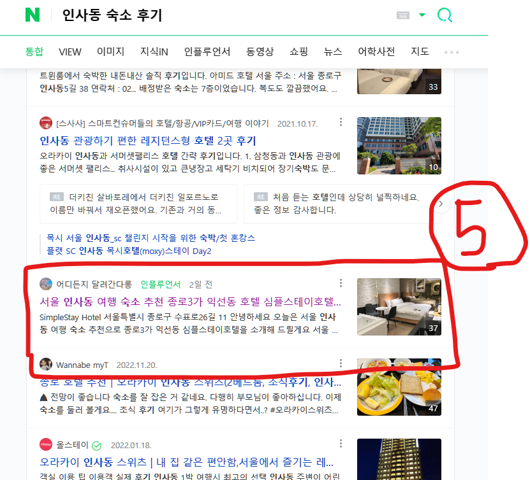530x480 pixels.
Task: Click the 2일 전 timestamp
Action: (201, 285)
